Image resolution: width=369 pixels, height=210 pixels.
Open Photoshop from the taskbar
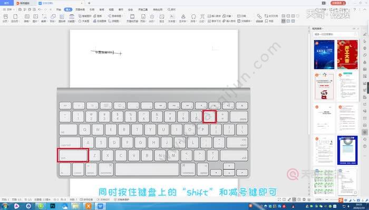[x=53, y=206]
